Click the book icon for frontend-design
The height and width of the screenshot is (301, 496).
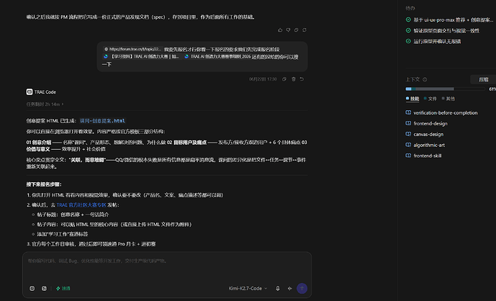click(x=408, y=123)
